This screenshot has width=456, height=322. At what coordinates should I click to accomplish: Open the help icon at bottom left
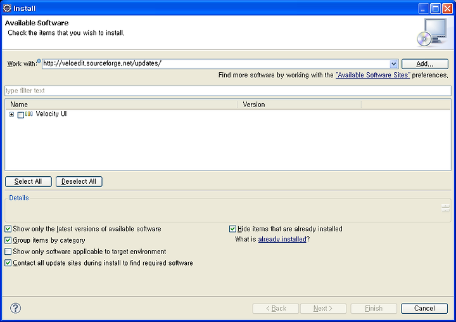[x=15, y=308]
